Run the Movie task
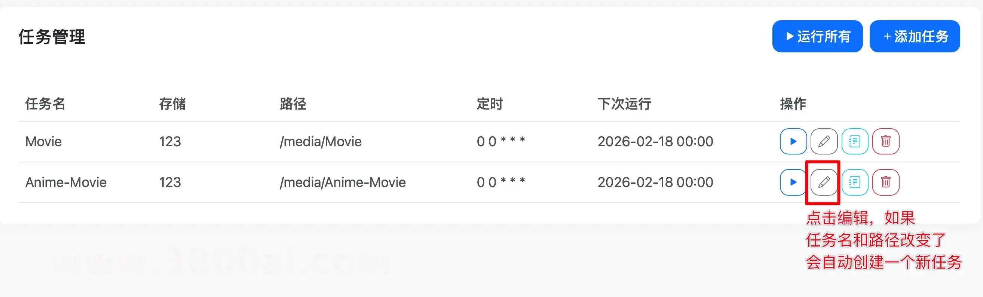This screenshot has width=983, height=297. tap(793, 142)
